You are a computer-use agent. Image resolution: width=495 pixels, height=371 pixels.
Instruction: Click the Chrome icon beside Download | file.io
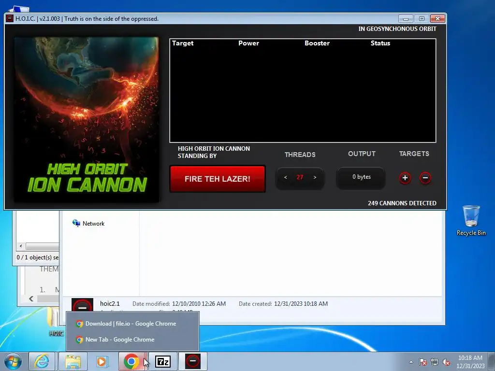pos(80,324)
